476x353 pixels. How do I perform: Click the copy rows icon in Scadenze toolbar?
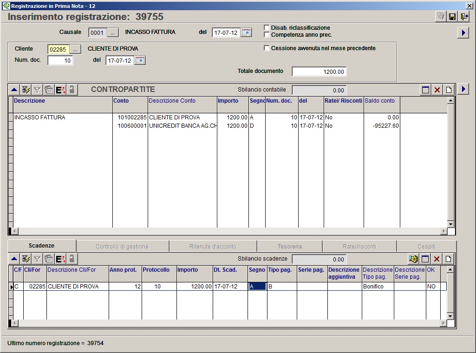point(49,259)
